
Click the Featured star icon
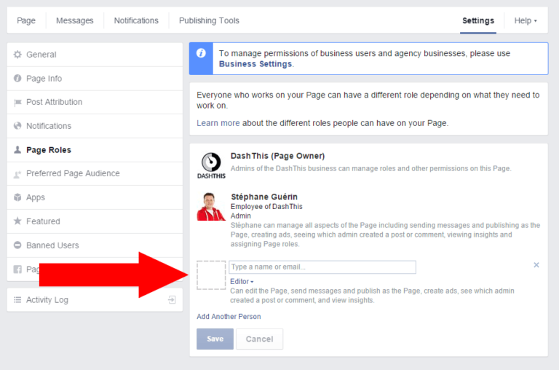click(17, 221)
